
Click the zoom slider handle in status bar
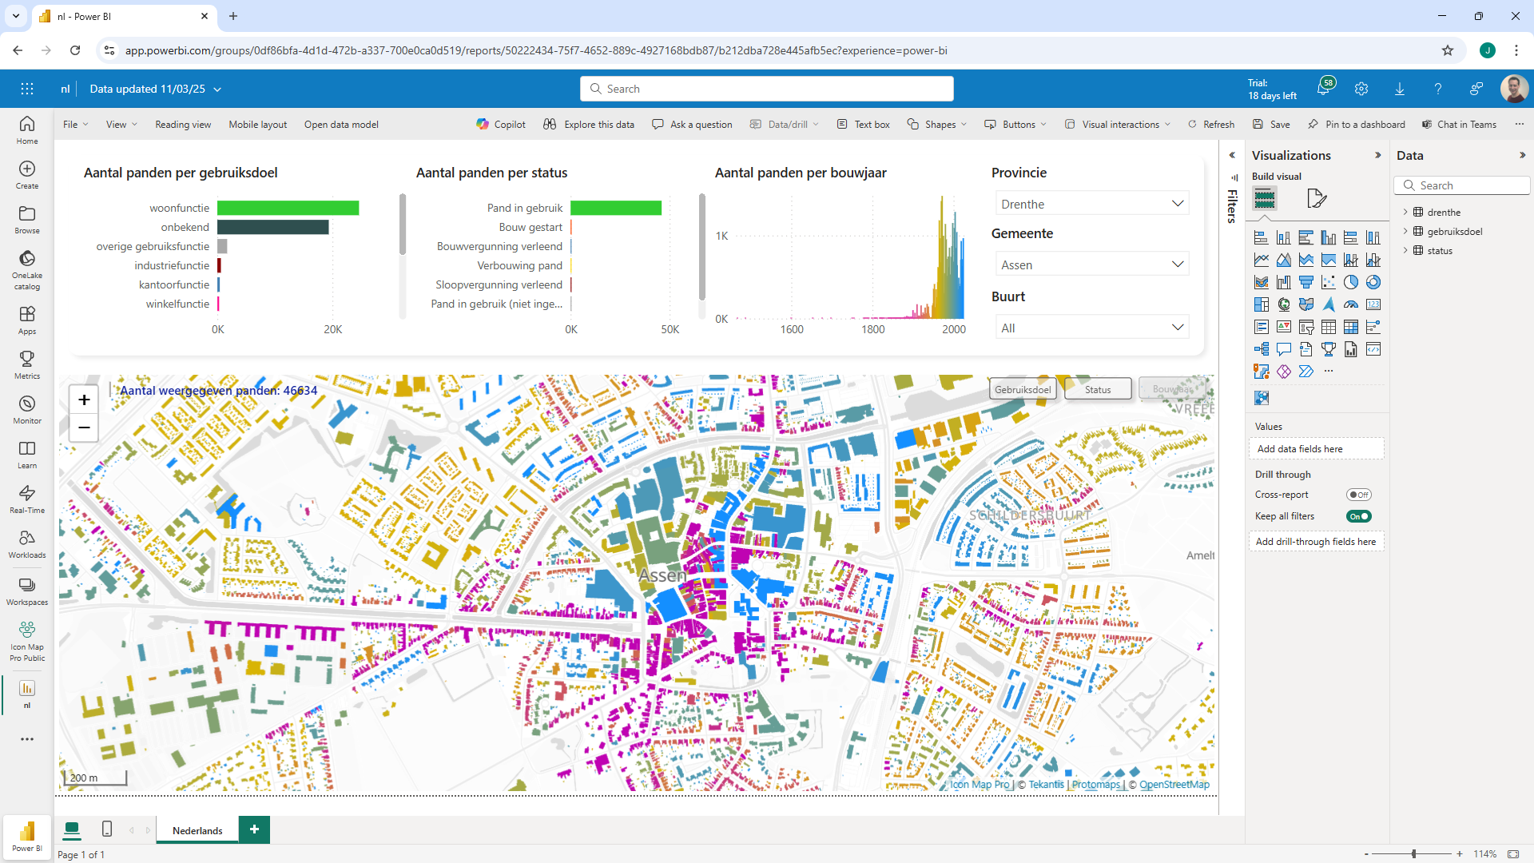pos(1413,854)
